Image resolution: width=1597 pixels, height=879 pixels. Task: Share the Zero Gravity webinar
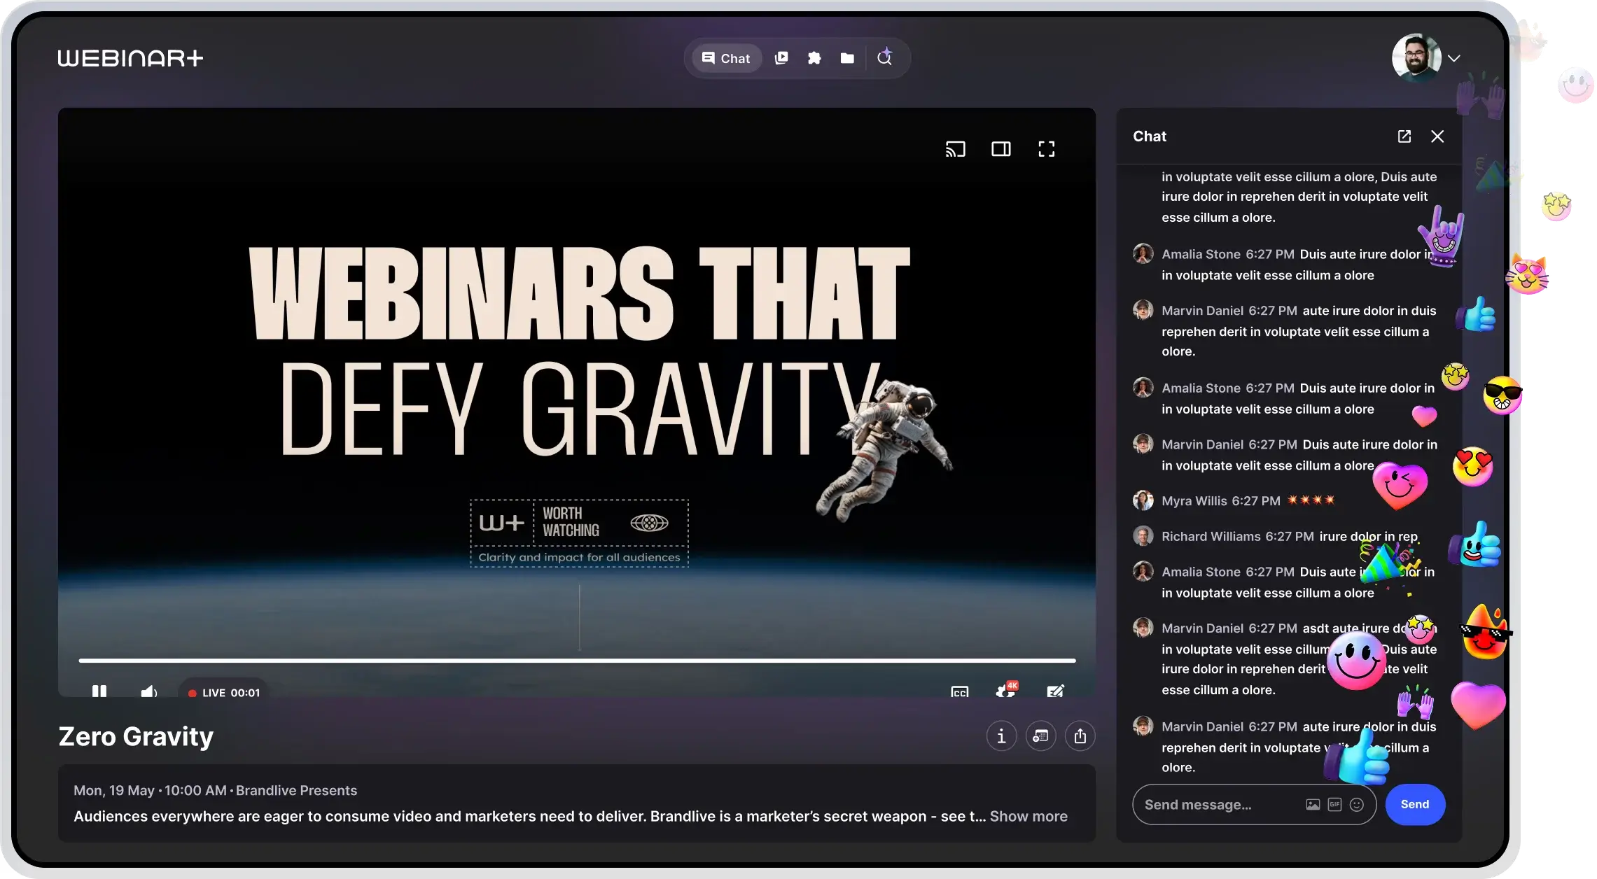[1080, 736]
